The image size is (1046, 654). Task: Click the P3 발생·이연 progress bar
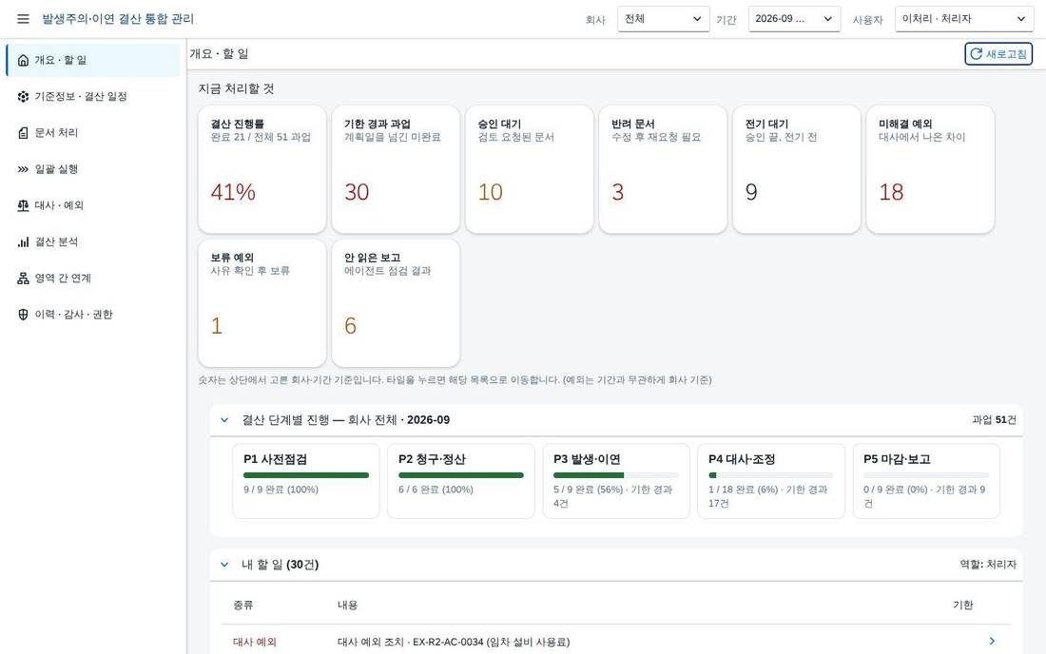pos(616,475)
